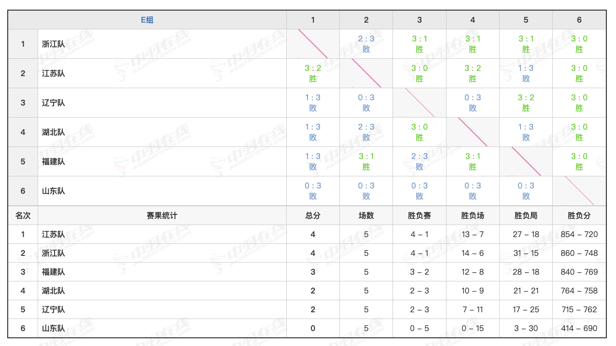The height and width of the screenshot is (346, 616).
Task: Select the 江苏队 team name in row 2
Action: pos(53,73)
